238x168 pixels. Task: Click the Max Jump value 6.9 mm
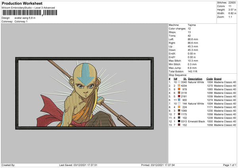click(x=192, y=68)
